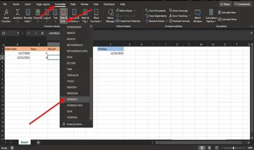
Task: Open Recently Used functions
Action: click(x=28, y=16)
